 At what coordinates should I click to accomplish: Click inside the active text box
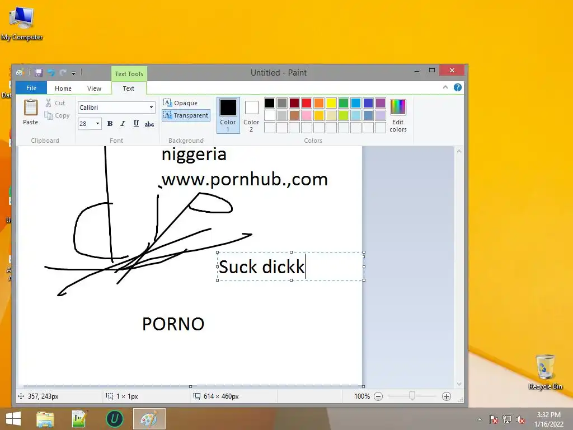(x=290, y=267)
